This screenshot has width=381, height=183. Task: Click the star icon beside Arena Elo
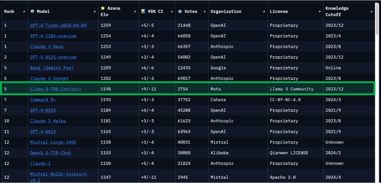click(x=103, y=8)
